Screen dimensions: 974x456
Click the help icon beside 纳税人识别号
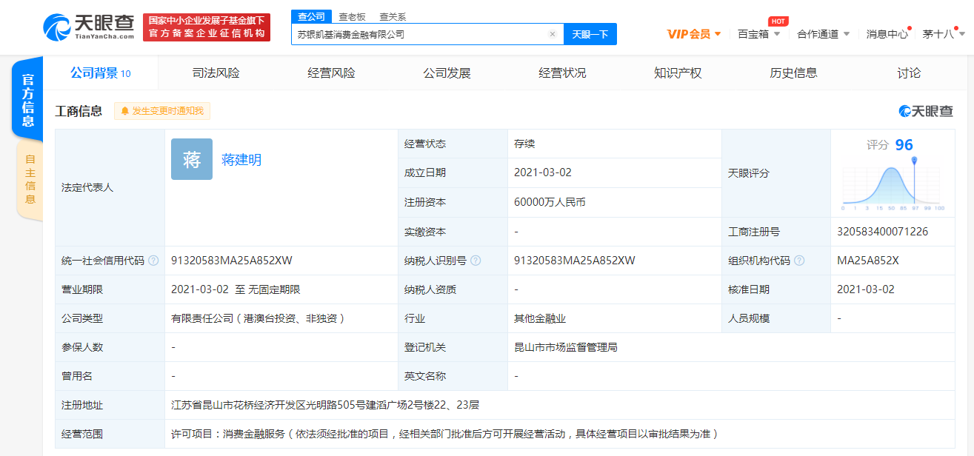[476, 261]
